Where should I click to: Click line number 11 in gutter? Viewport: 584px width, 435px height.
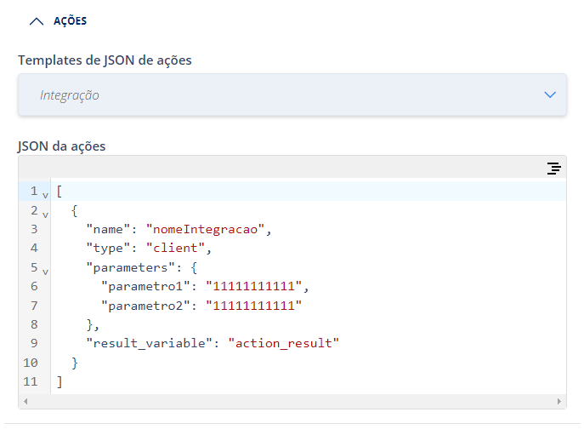[31, 381]
